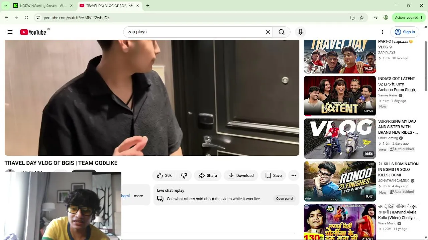Save the video to a playlist
428x240 pixels.
coord(273,176)
